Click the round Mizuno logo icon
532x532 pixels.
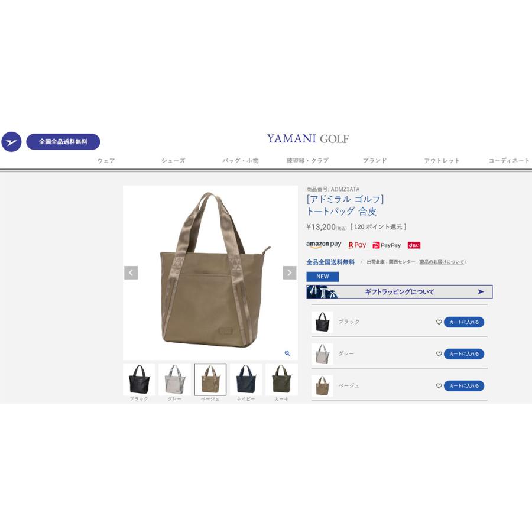[11, 142]
